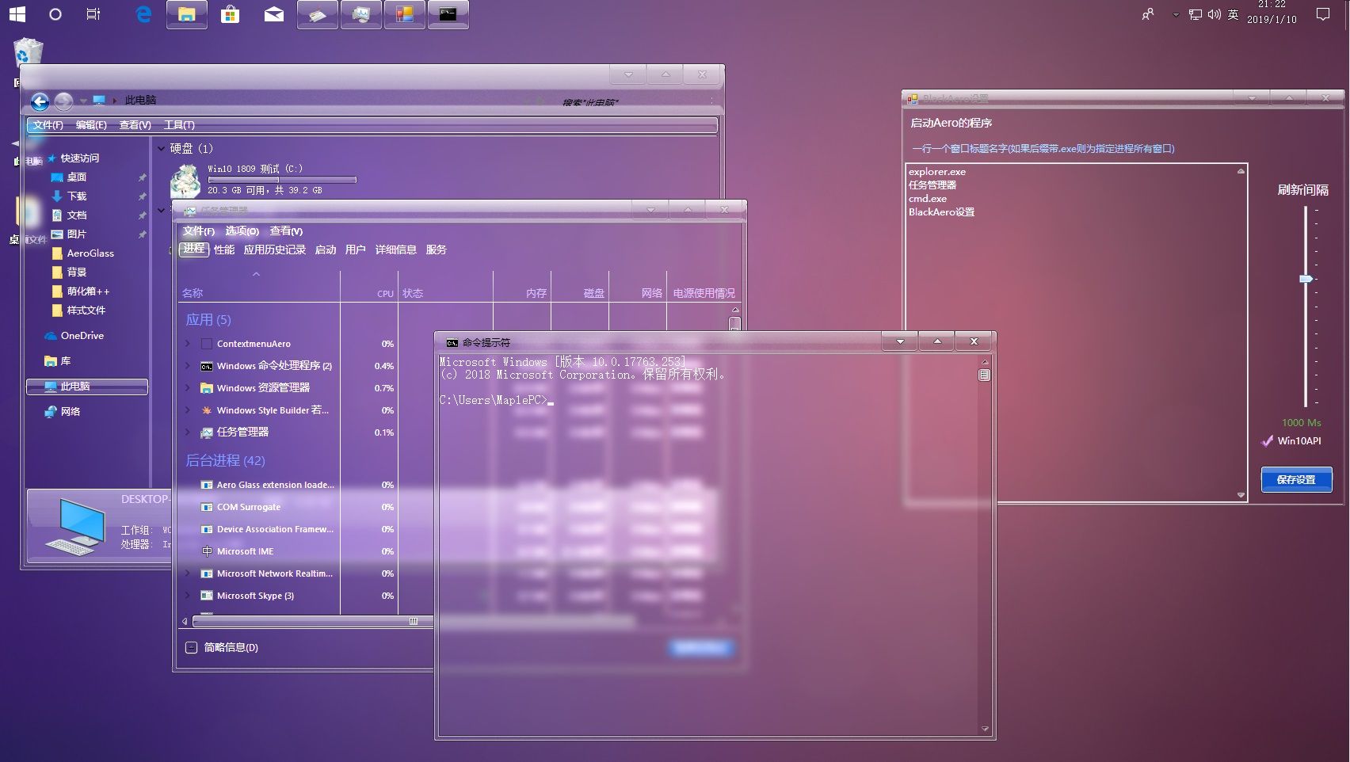Viewport: 1350px width, 762px height.
Task: Open the AeroGlass folder in quick access
Action: tap(82, 253)
